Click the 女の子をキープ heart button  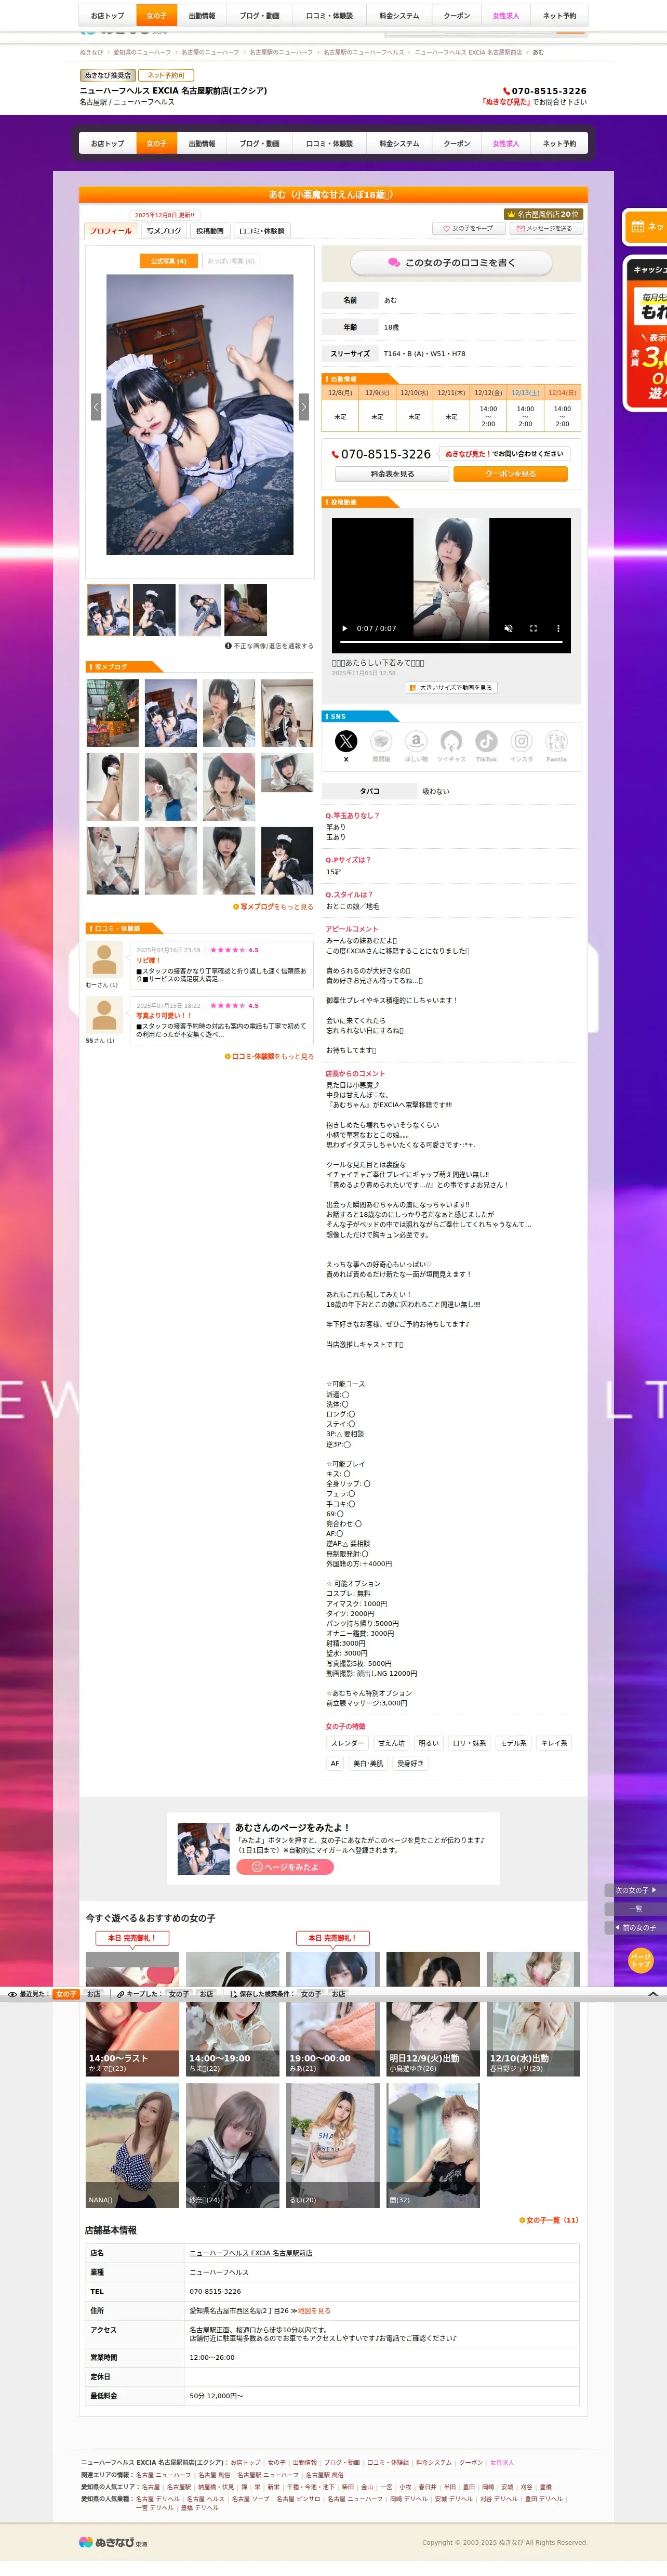[x=468, y=228]
